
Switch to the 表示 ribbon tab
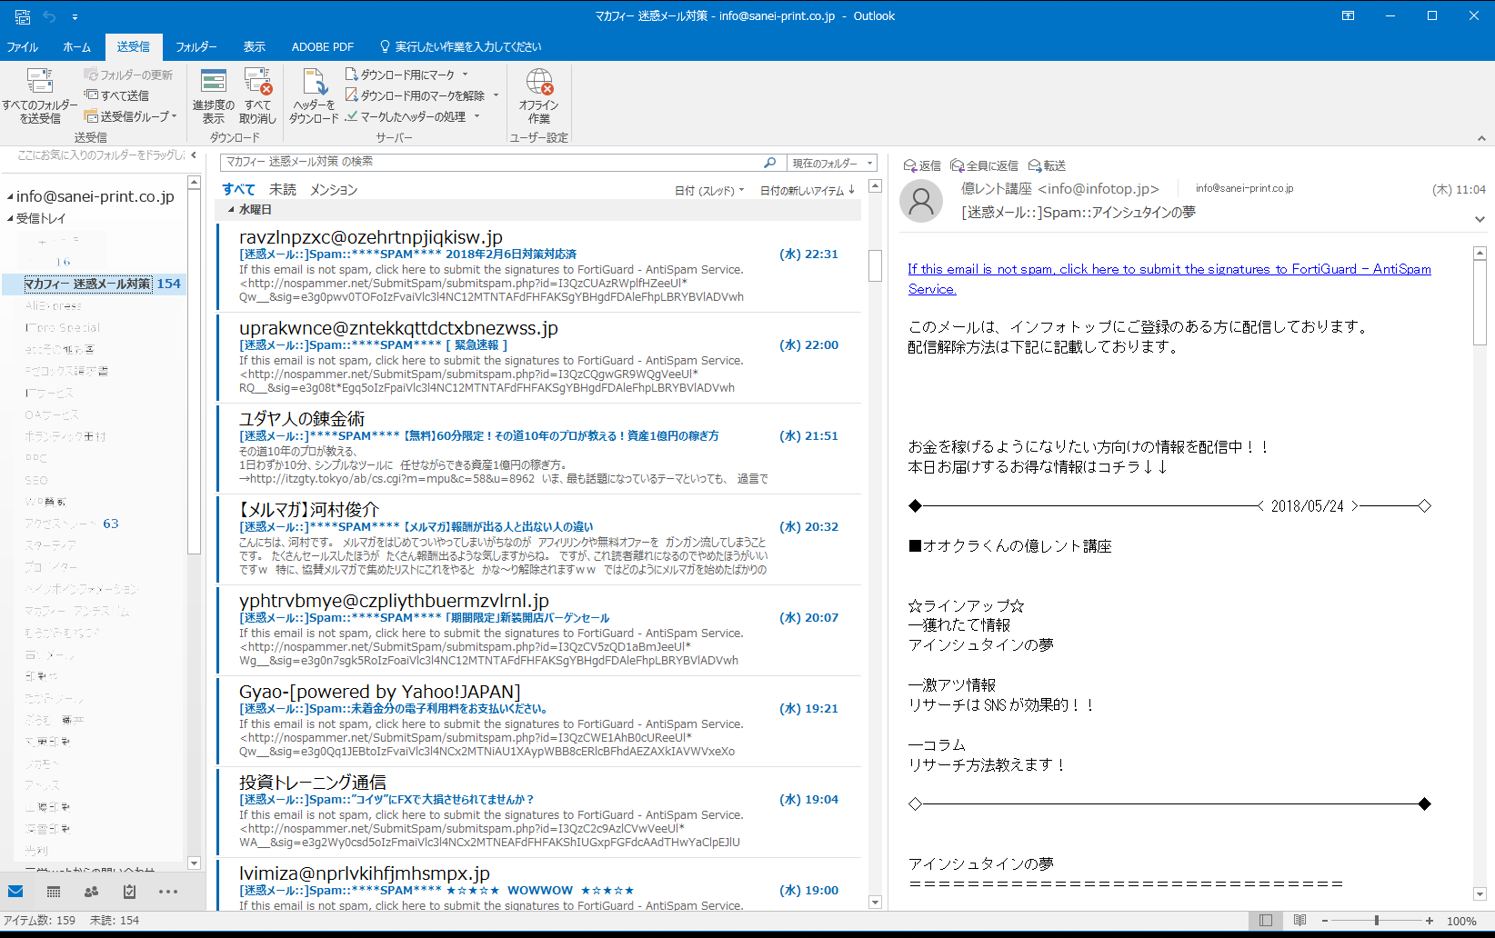point(255,46)
